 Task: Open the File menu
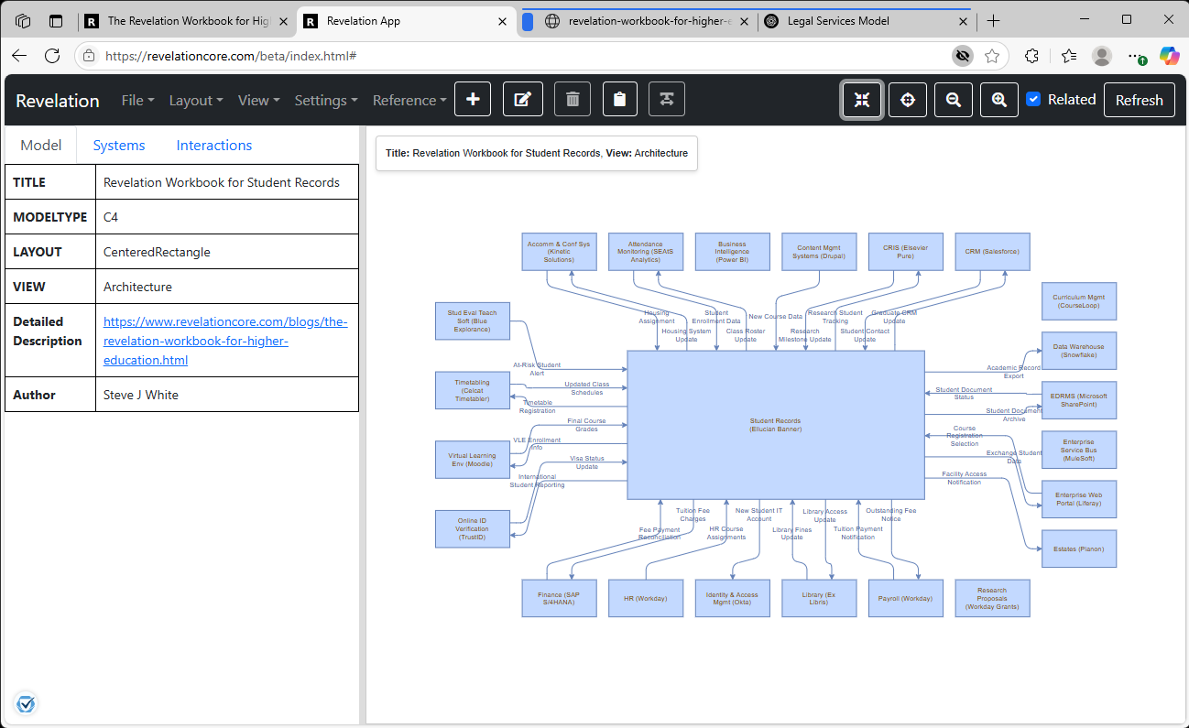coord(137,100)
